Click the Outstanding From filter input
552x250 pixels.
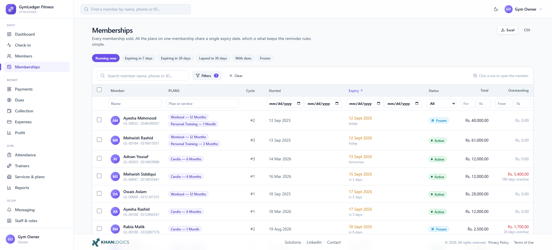[x=504, y=103]
